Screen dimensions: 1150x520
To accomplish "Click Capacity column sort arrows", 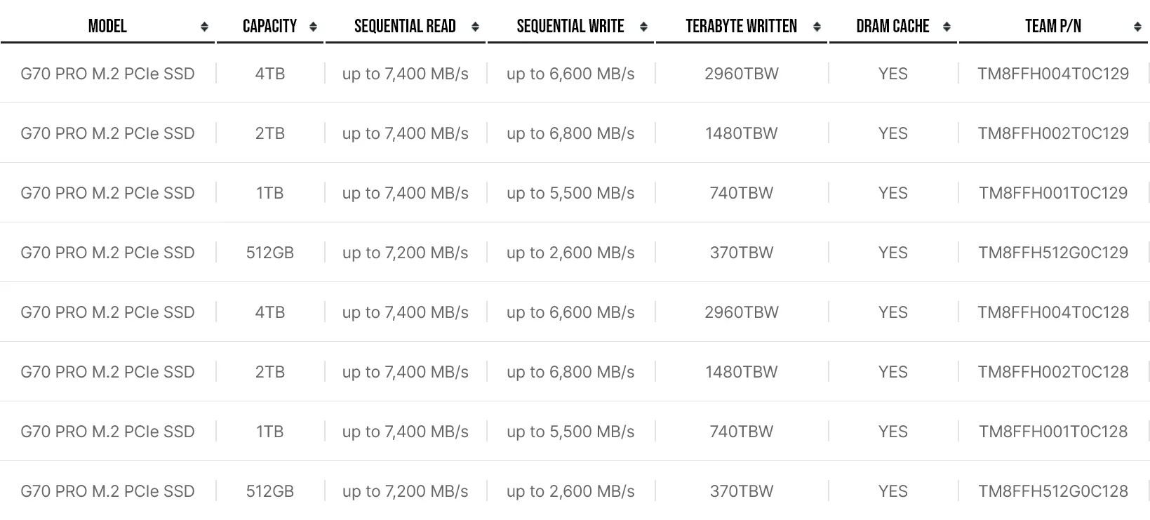I will coord(313,27).
